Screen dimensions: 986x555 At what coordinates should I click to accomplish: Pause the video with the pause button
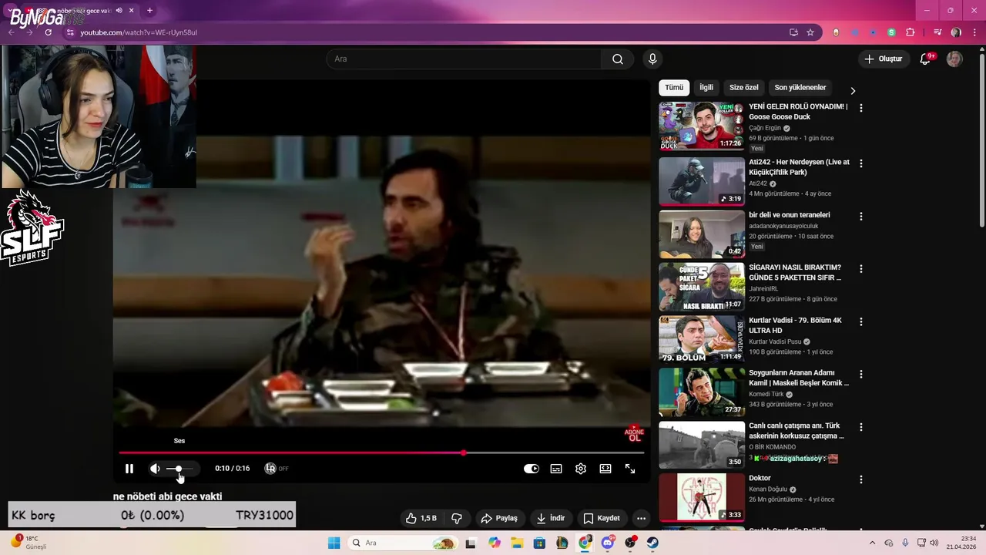coord(129,469)
